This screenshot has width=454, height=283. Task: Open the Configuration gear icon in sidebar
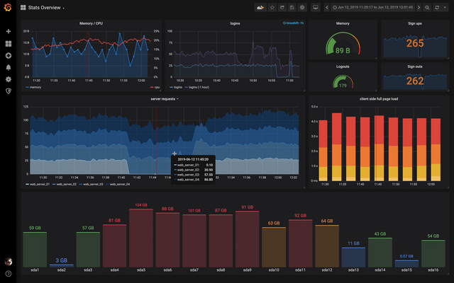(9, 79)
